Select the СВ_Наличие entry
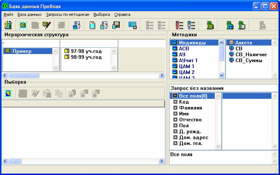The image size is (280, 175). point(248,54)
